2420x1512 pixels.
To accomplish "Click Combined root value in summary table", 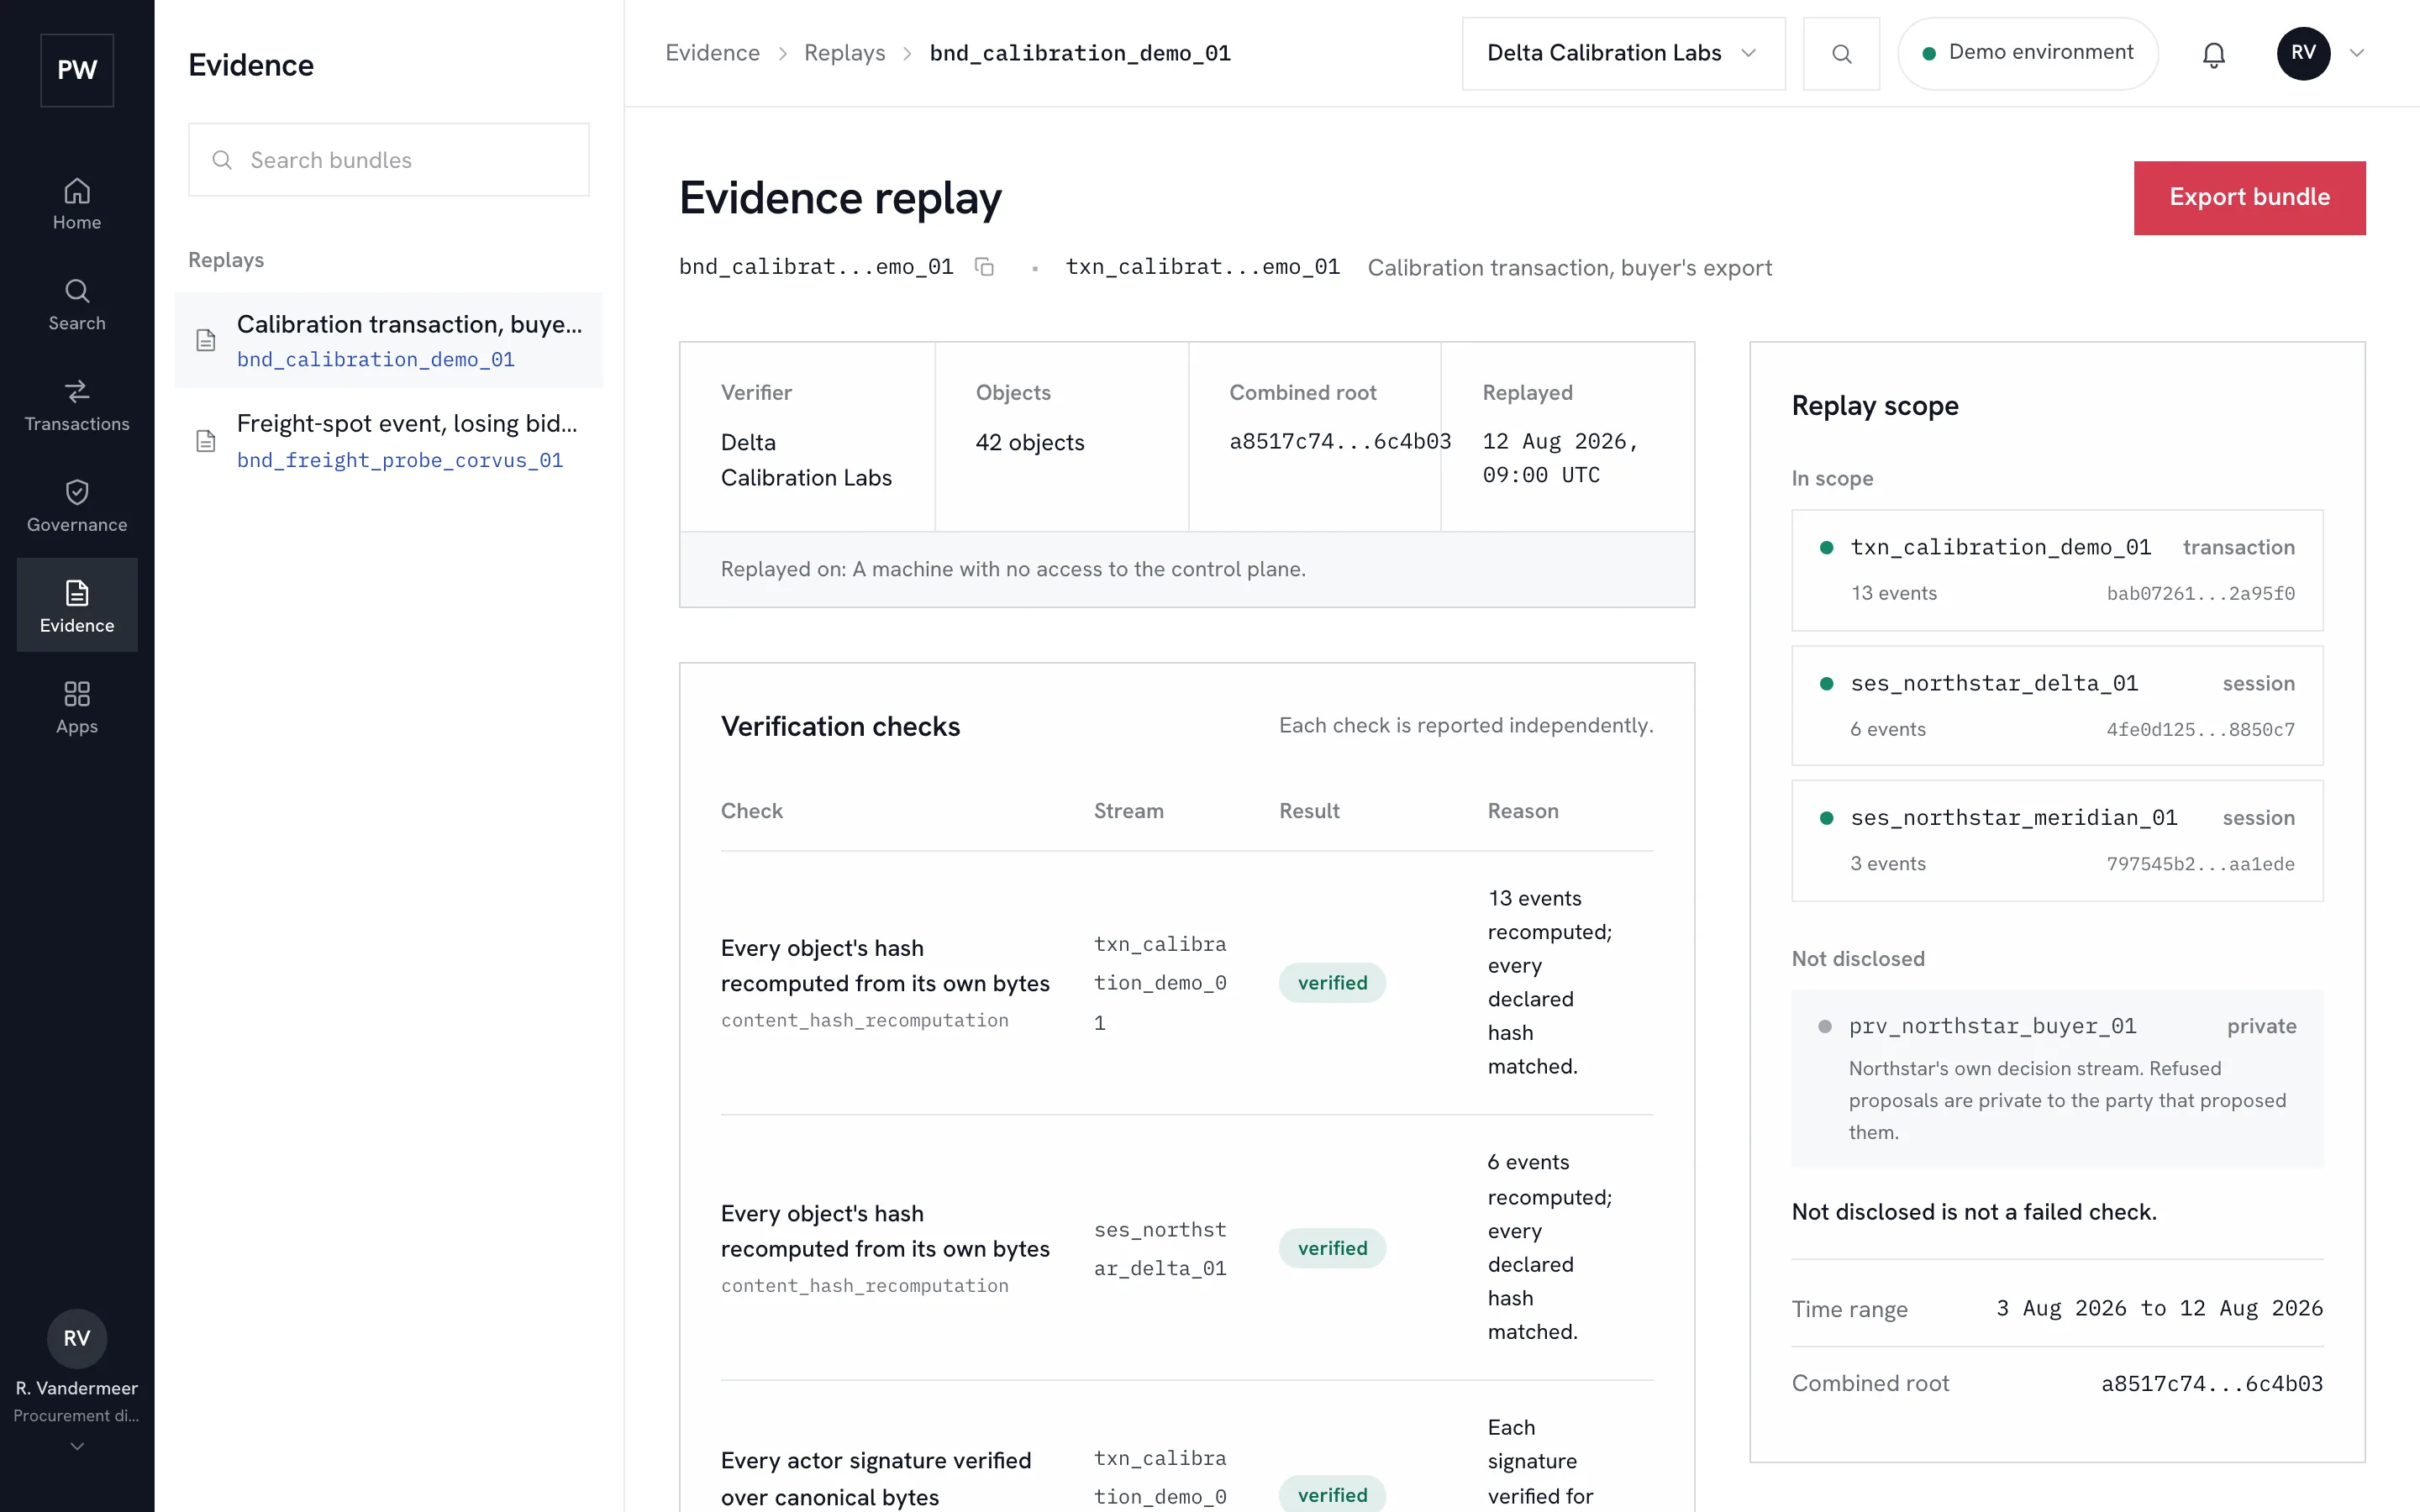I will (x=1340, y=441).
